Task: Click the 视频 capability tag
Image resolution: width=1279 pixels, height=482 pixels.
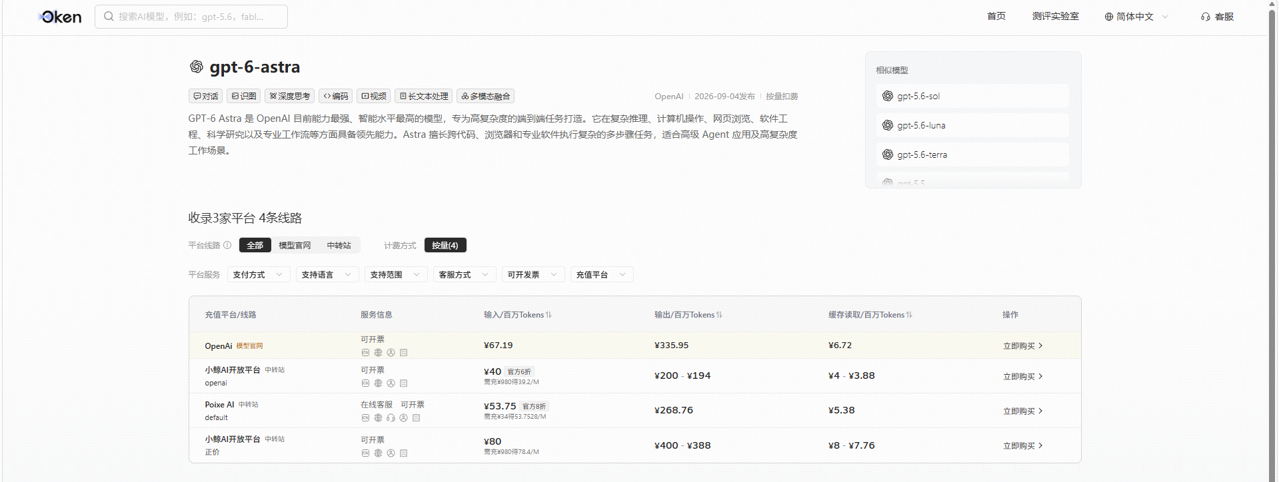Action: (x=374, y=96)
